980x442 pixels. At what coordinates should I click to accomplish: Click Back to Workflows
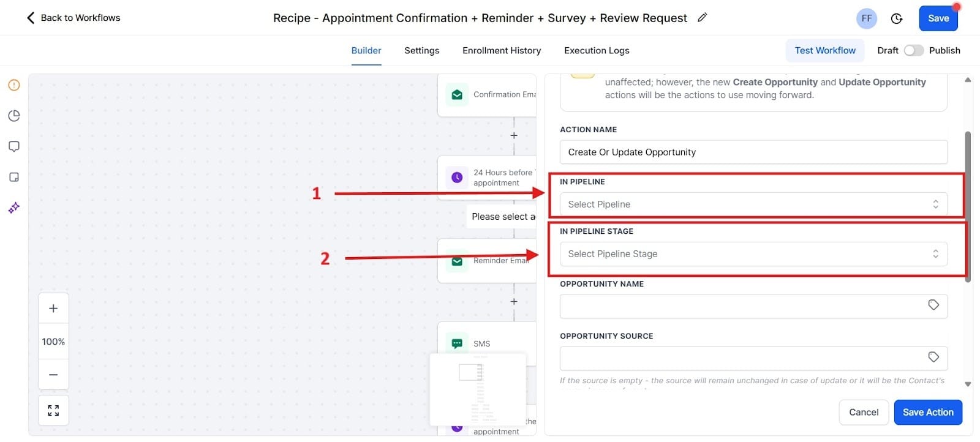72,18
